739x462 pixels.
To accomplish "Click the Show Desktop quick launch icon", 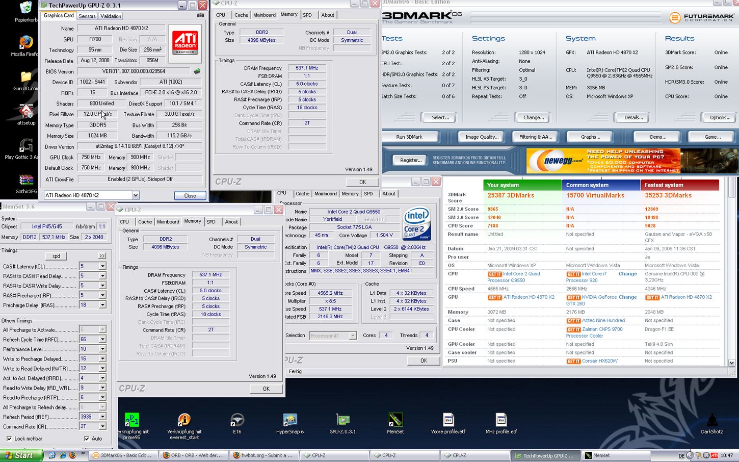I will (x=52, y=455).
